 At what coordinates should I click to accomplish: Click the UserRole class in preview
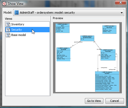coord(107,81)
